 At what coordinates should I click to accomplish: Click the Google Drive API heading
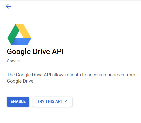35,52
